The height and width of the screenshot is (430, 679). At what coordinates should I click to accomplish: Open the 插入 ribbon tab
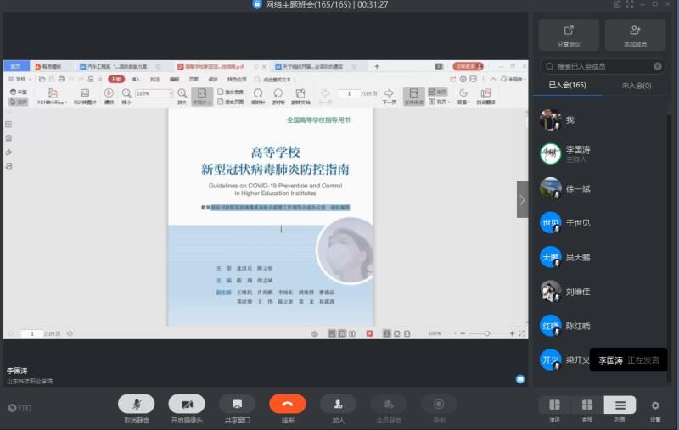click(136, 79)
